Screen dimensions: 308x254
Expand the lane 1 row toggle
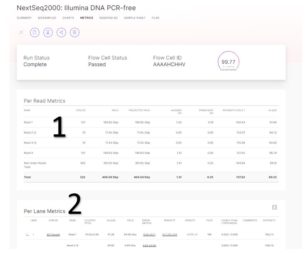(x=28, y=234)
